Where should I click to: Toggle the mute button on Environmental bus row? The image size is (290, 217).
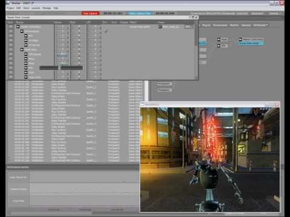click(11, 31)
